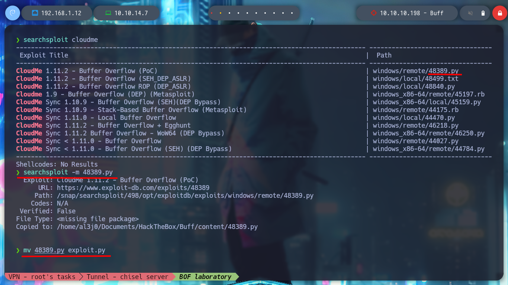Click the Path column header
The image size is (508, 285).
(384, 55)
